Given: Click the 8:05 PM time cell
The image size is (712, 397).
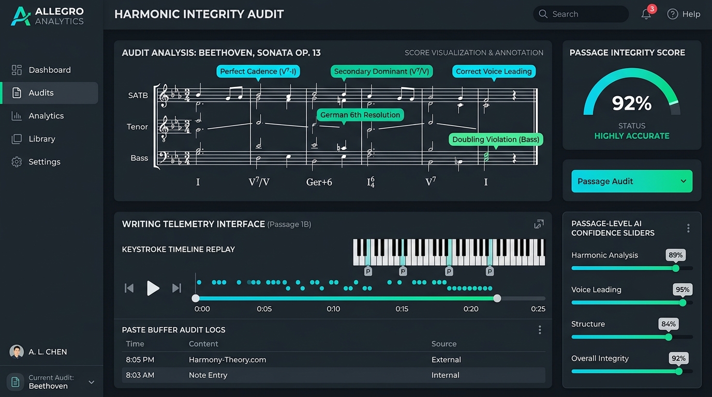Looking at the screenshot, I should [140, 360].
